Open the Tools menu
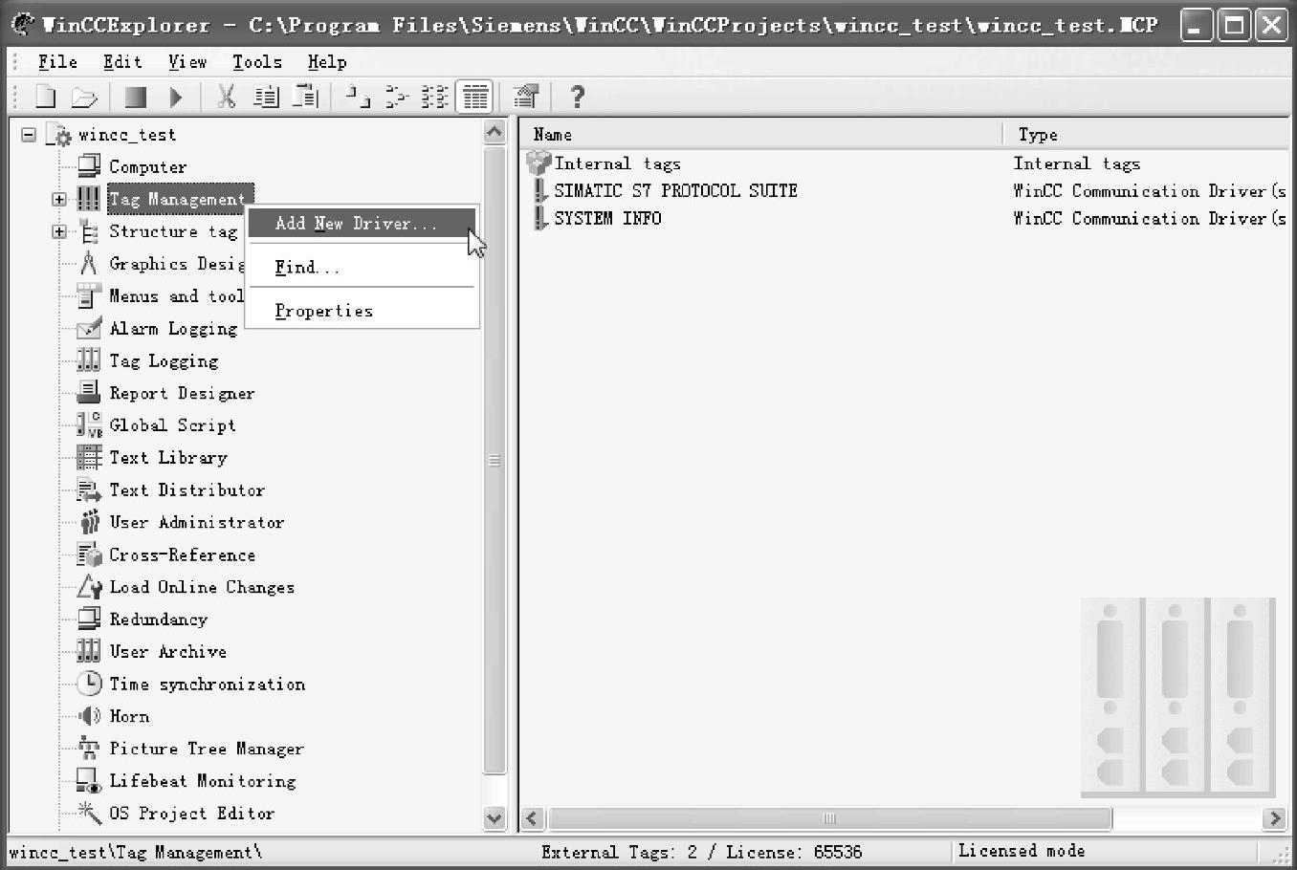Screen dimensions: 1297x870 [257, 62]
